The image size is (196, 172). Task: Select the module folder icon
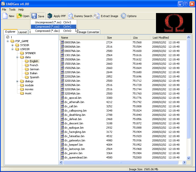point(22,85)
